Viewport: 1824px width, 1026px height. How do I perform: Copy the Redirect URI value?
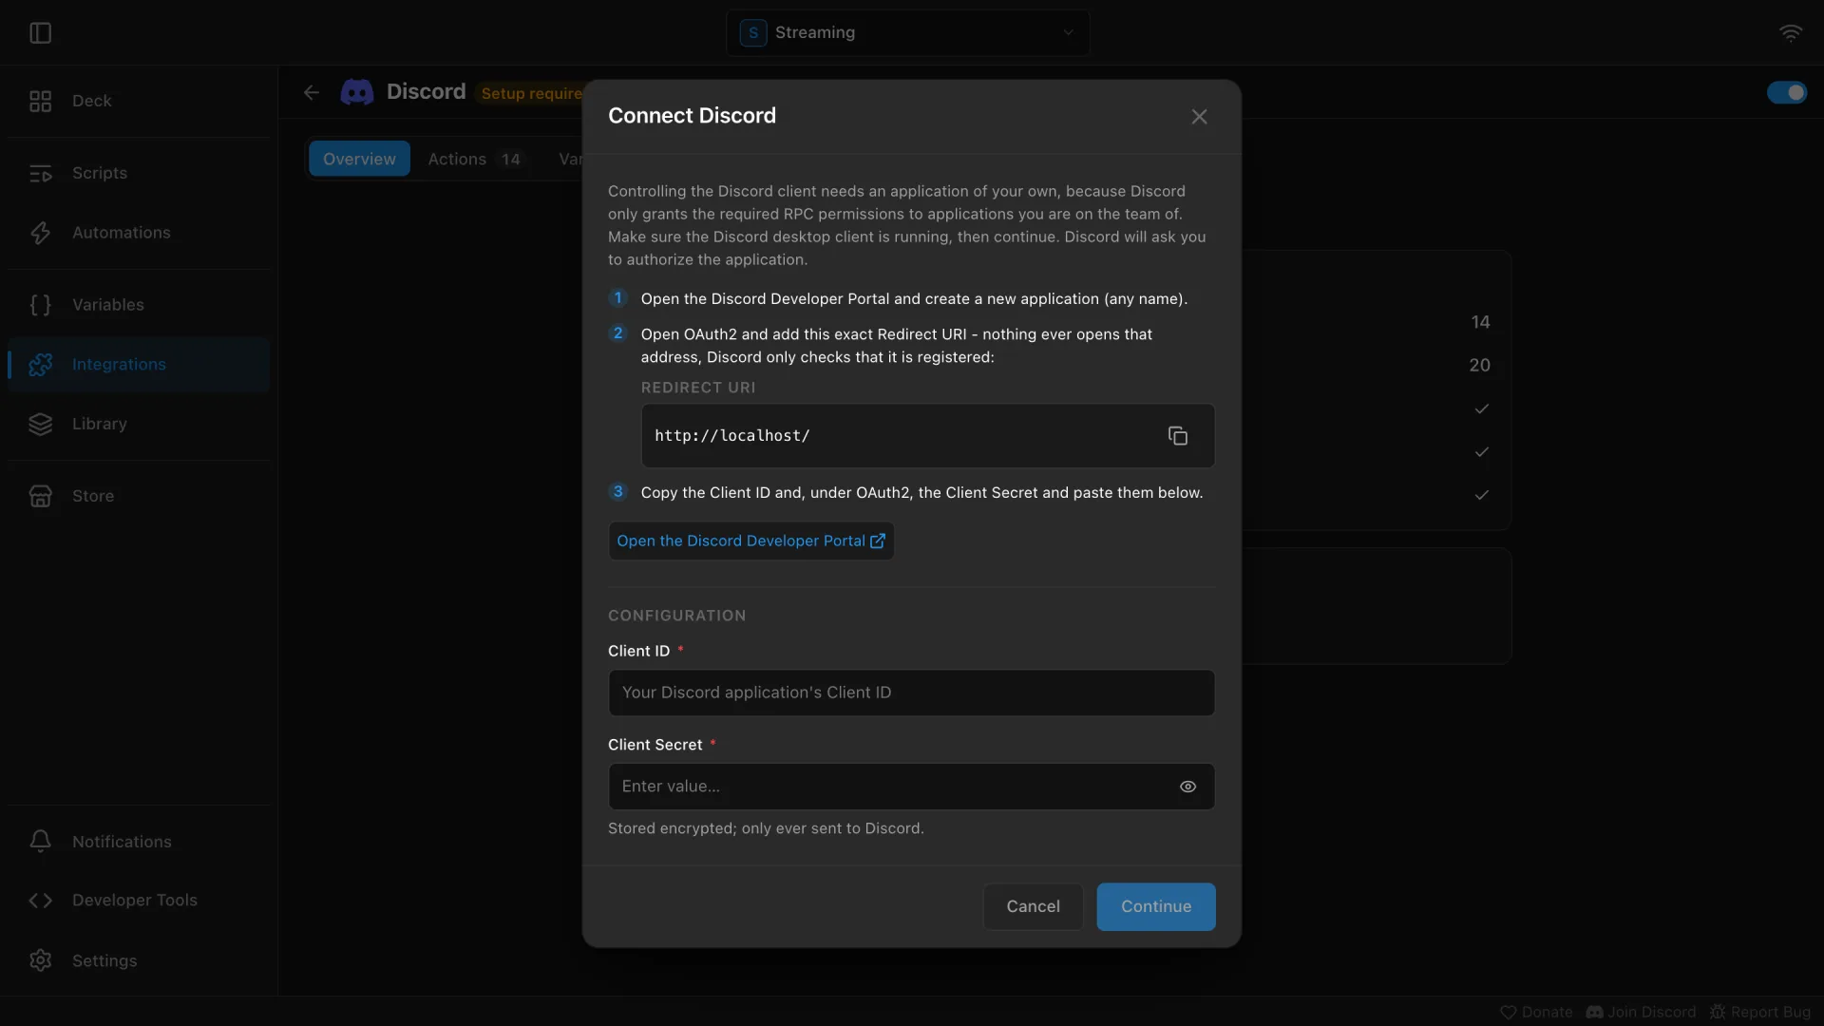tap(1177, 436)
